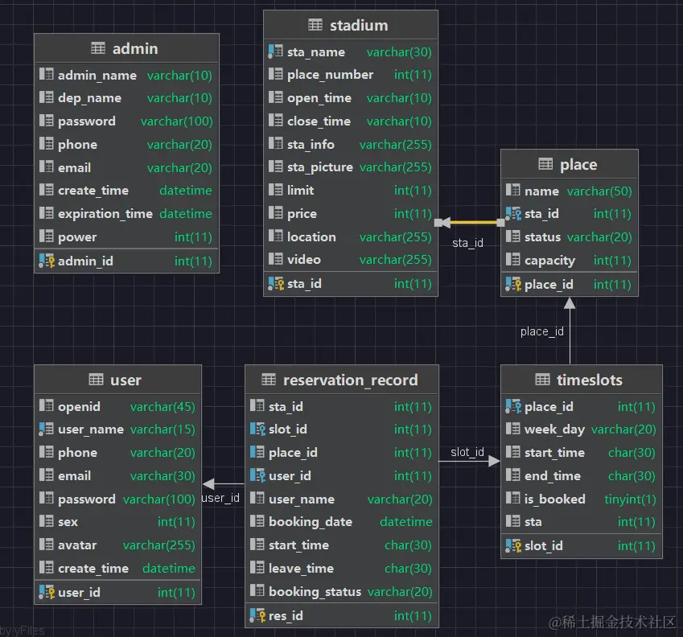
Task: Click the primary key icon of slot_id in timeslots
Action: [x=513, y=545]
